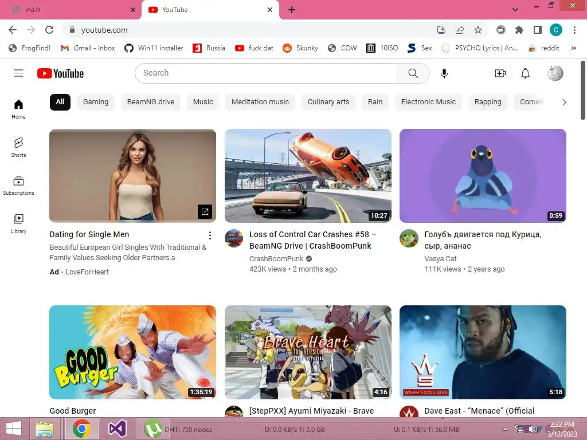Open the reddit bookmark

click(543, 48)
